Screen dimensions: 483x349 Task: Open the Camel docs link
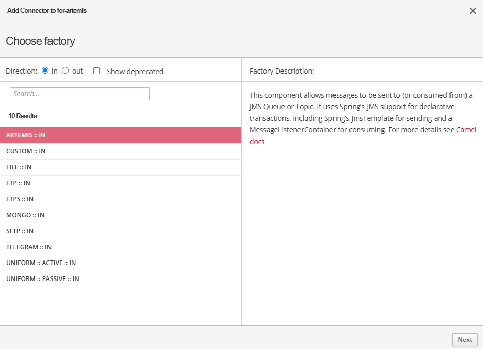(466, 130)
